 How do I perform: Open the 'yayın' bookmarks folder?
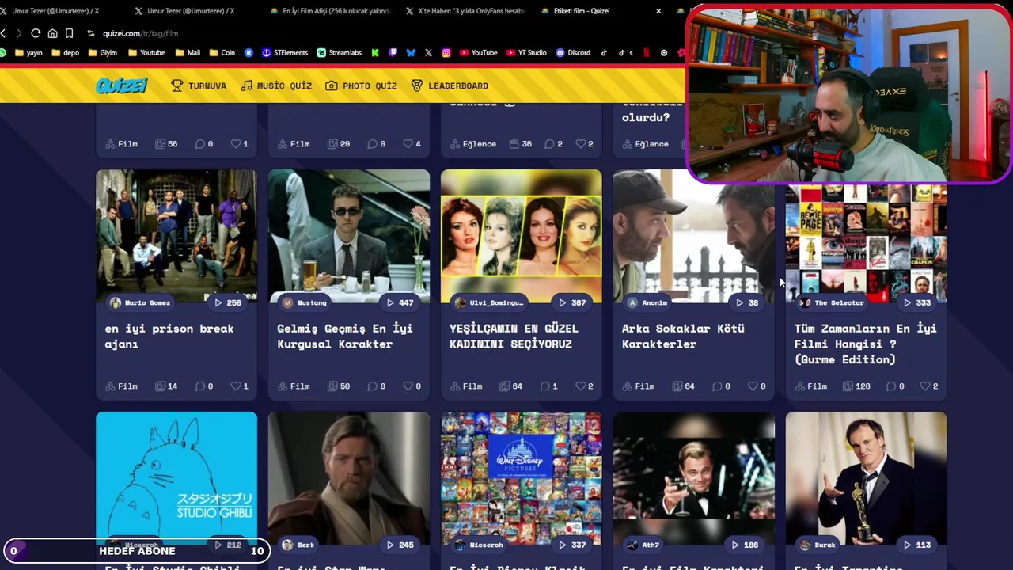coord(28,53)
